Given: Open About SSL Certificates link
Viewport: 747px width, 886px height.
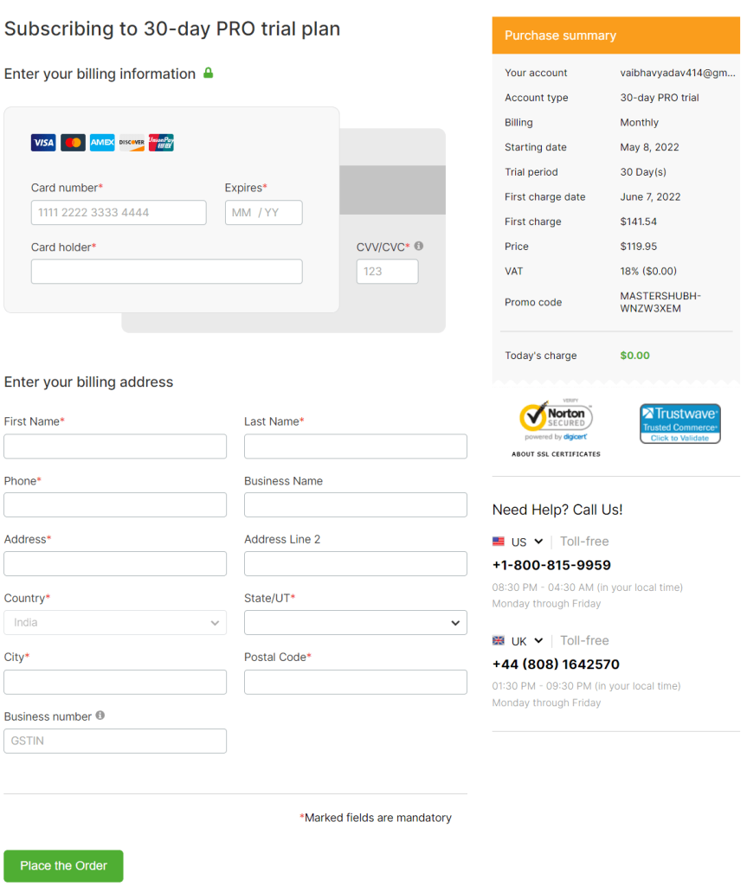Looking at the screenshot, I should pos(556,453).
